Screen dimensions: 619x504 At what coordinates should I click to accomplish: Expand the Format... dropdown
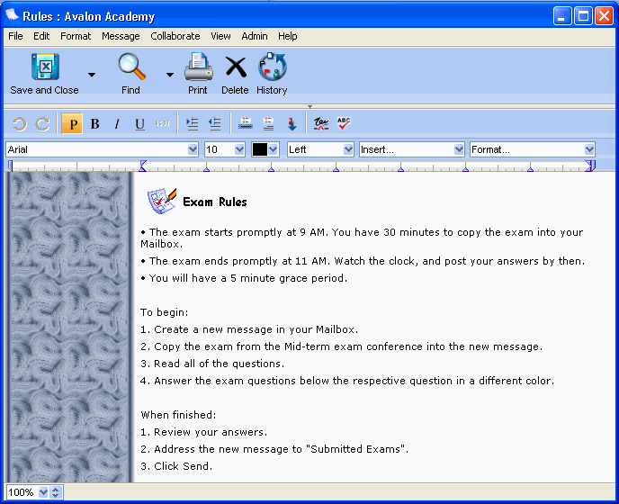pos(533,149)
